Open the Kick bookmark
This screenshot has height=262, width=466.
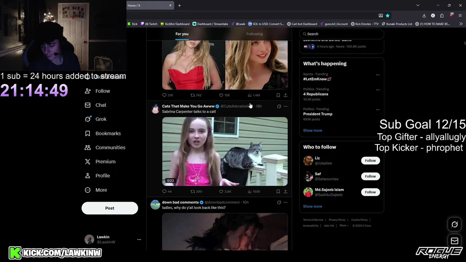133,24
